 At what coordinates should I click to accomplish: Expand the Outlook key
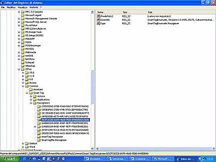click(x=23, y=143)
